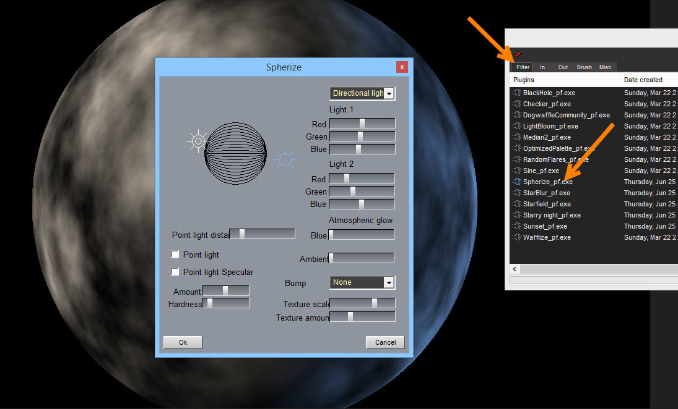This screenshot has height=409, width=678.
Task: Click the blue sun Light 2 icon
Action: 285,159
